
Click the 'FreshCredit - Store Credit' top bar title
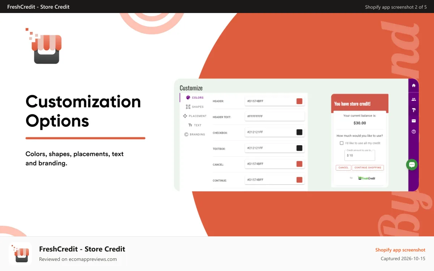coord(38,7)
